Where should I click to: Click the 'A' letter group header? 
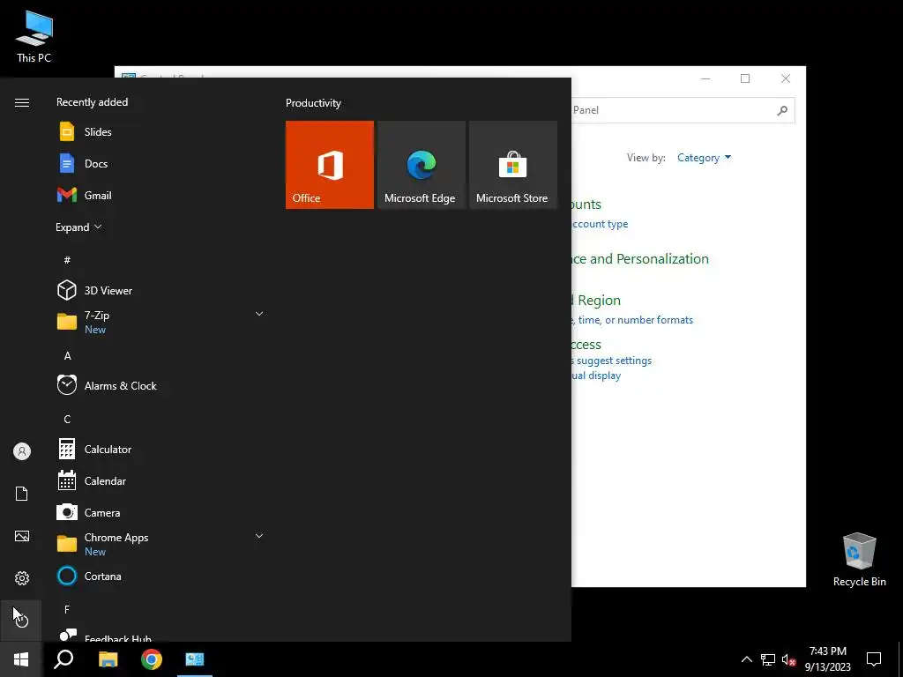[x=67, y=356]
